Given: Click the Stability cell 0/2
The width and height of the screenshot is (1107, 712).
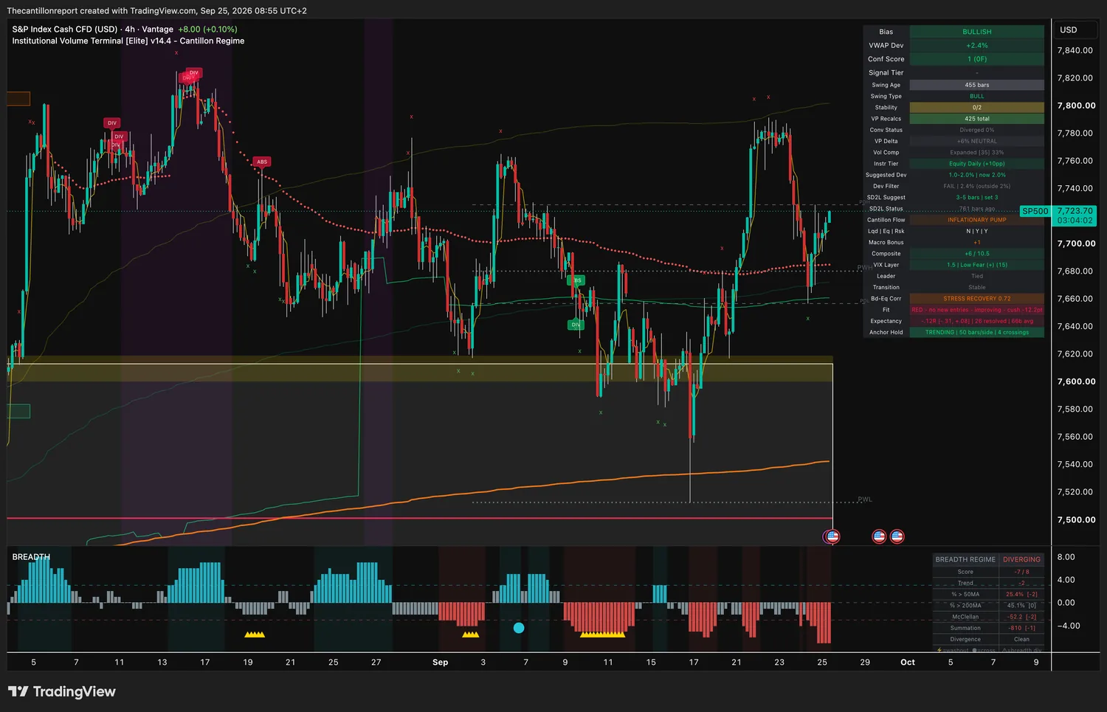Looking at the screenshot, I should (977, 108).
